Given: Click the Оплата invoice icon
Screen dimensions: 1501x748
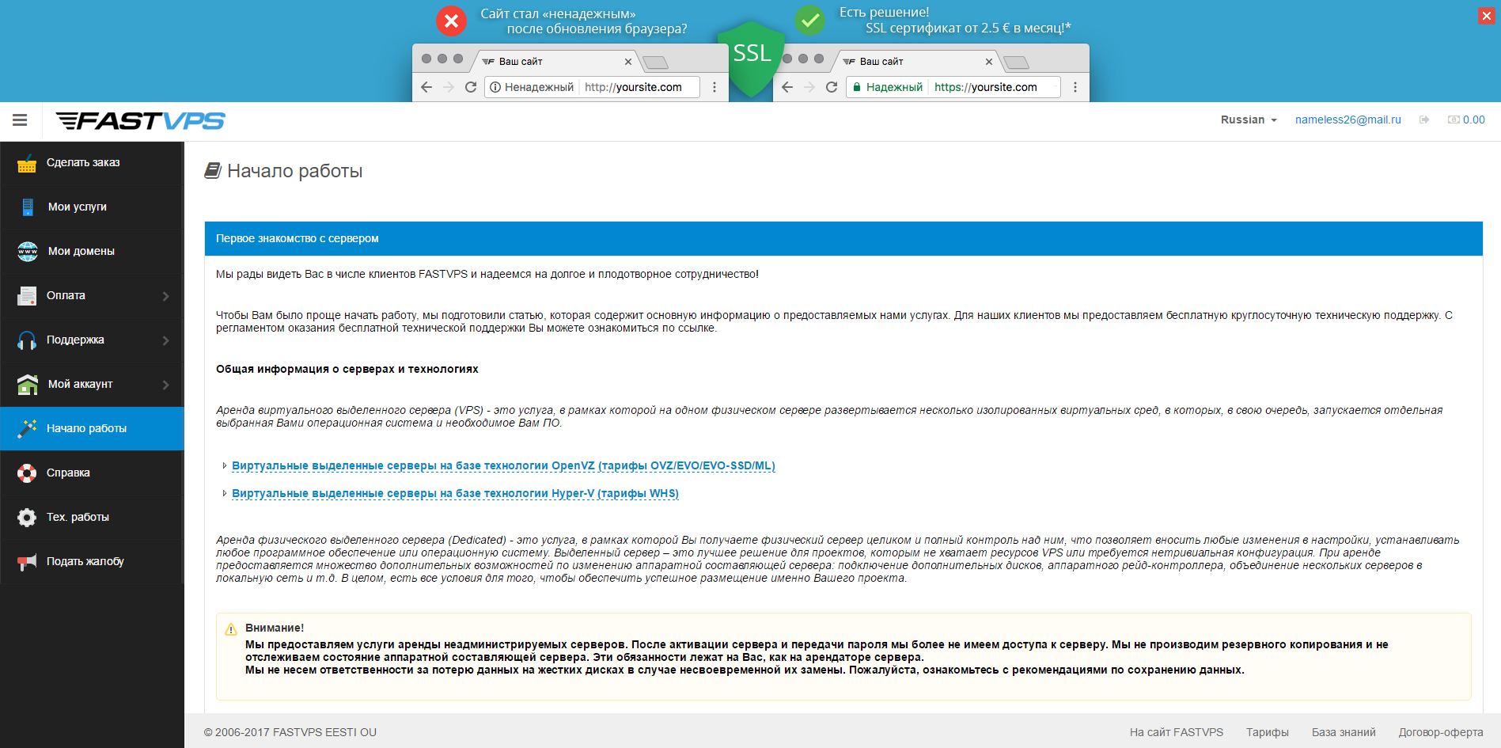Looking at the screenshot, I should 27,296.
